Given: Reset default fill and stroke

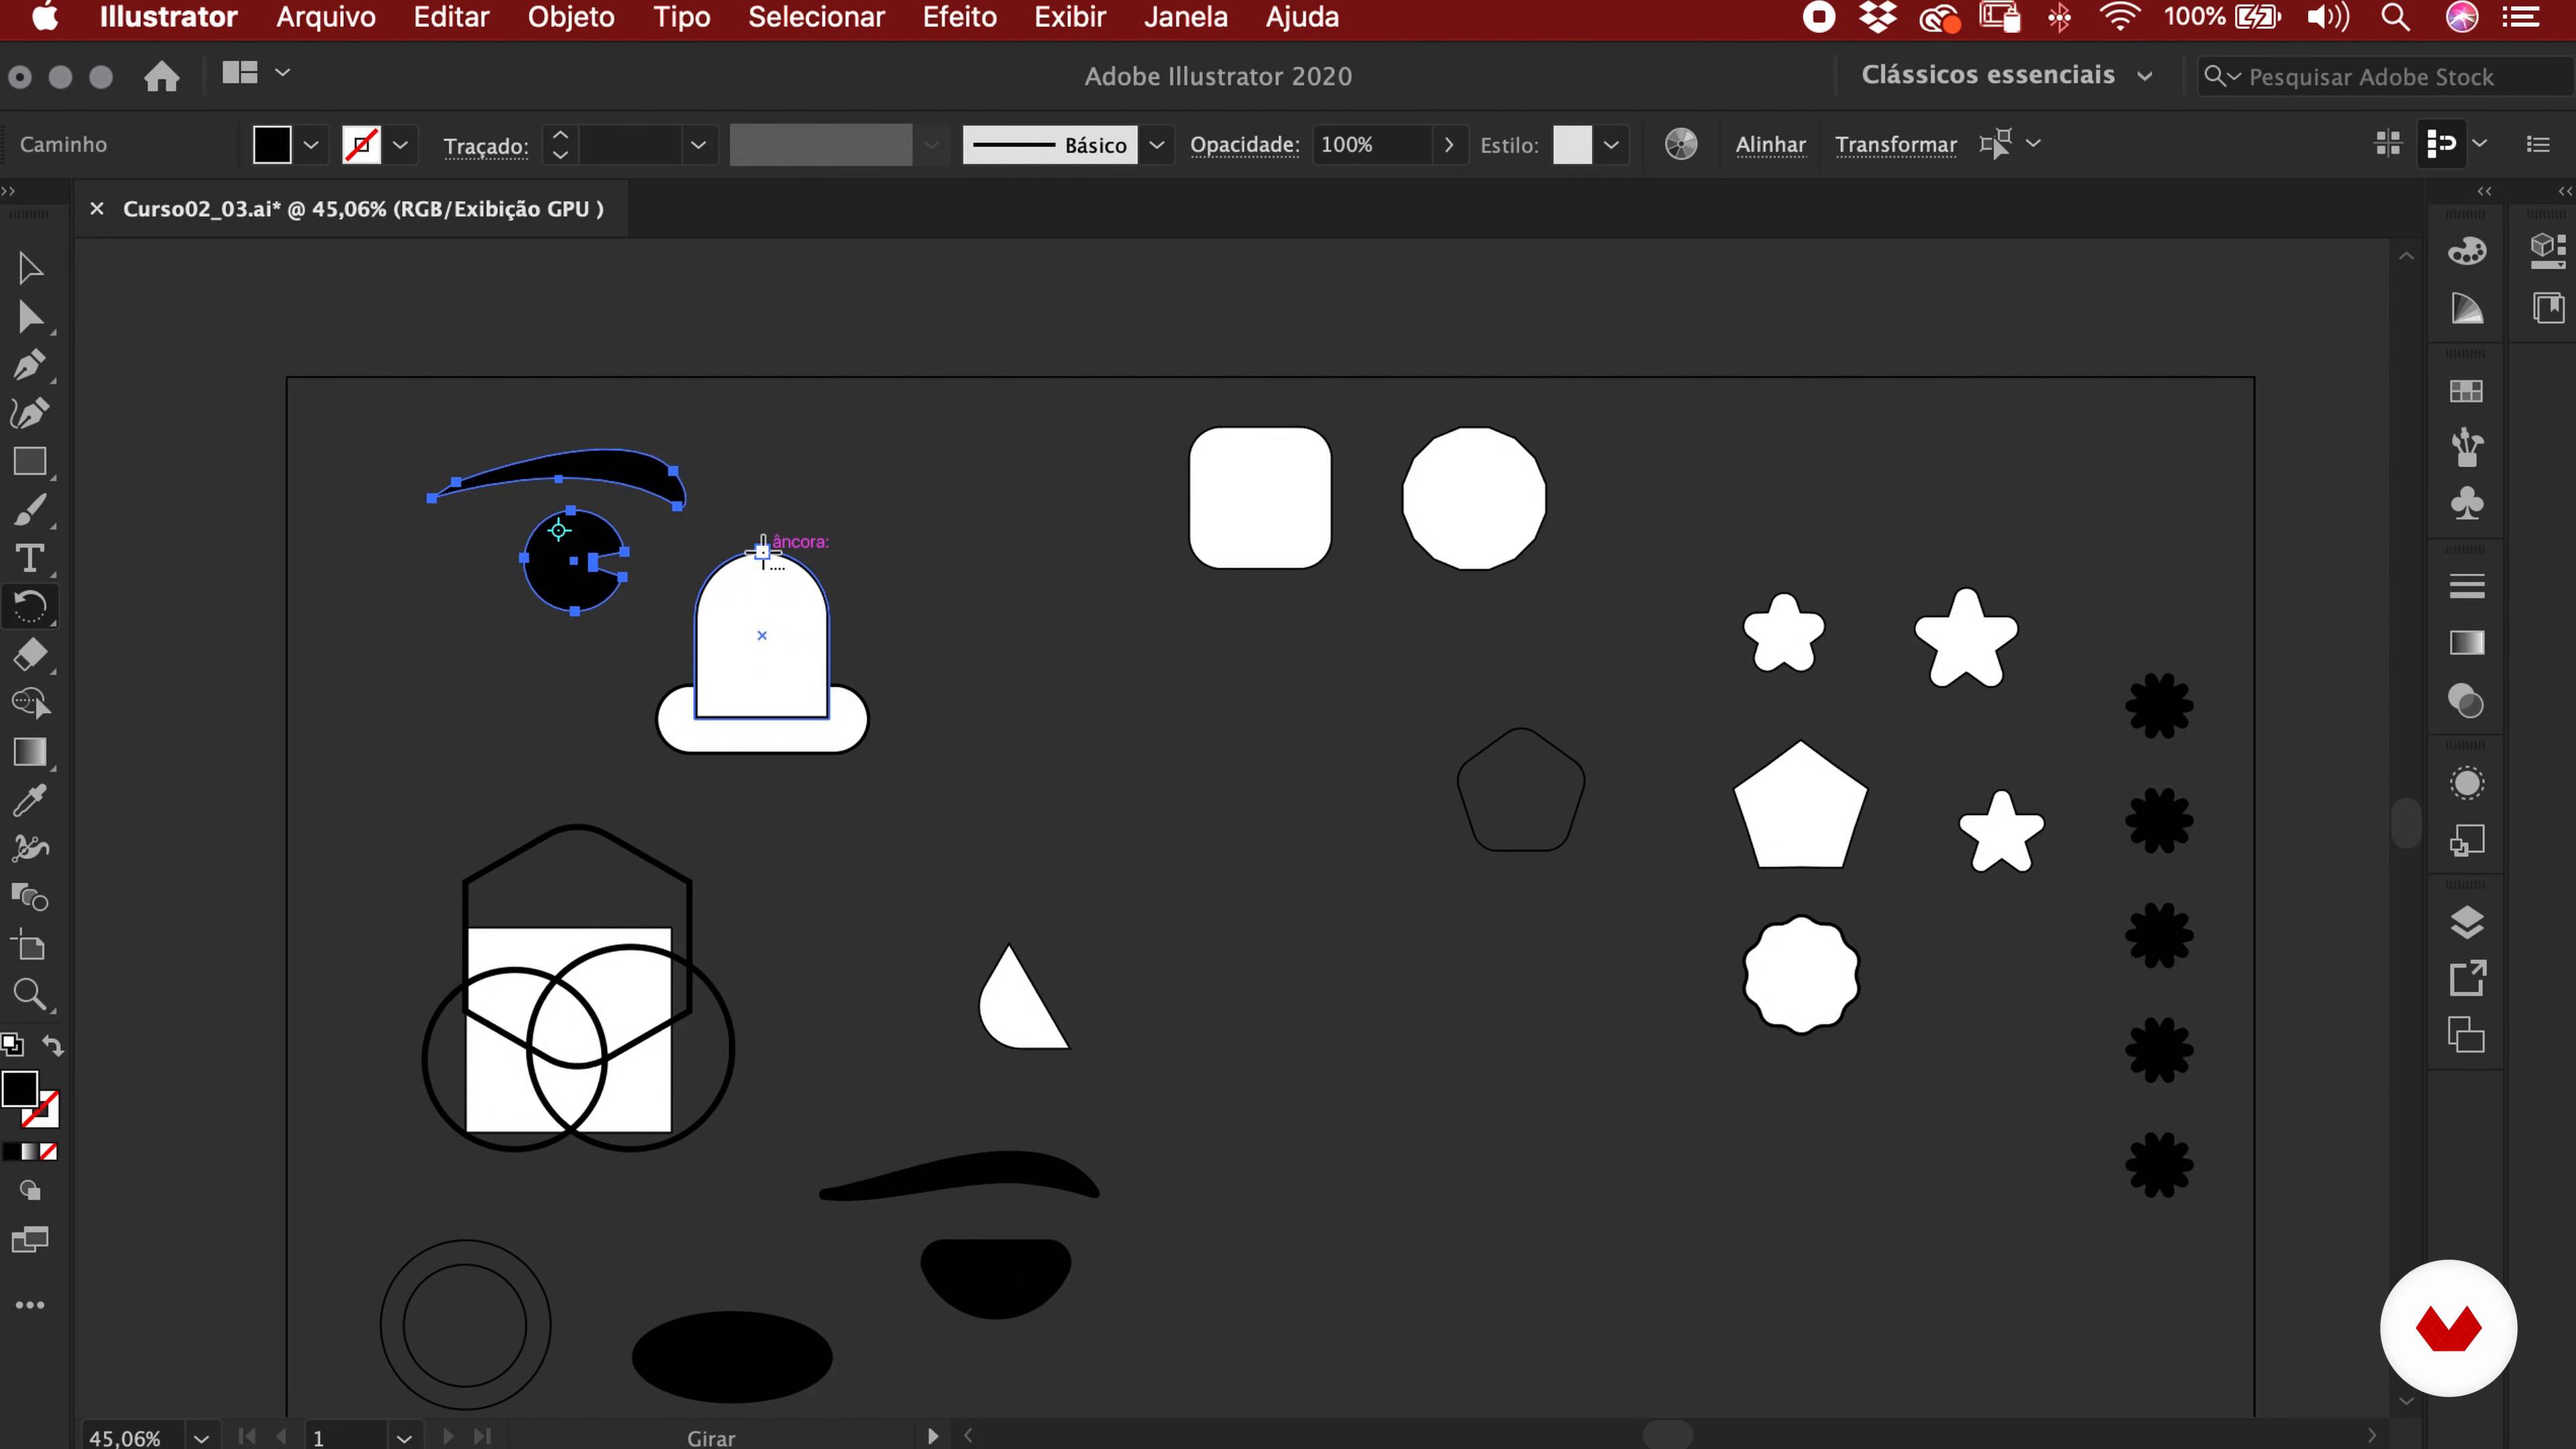Looking at the screenshot, I should [12, 1045].
